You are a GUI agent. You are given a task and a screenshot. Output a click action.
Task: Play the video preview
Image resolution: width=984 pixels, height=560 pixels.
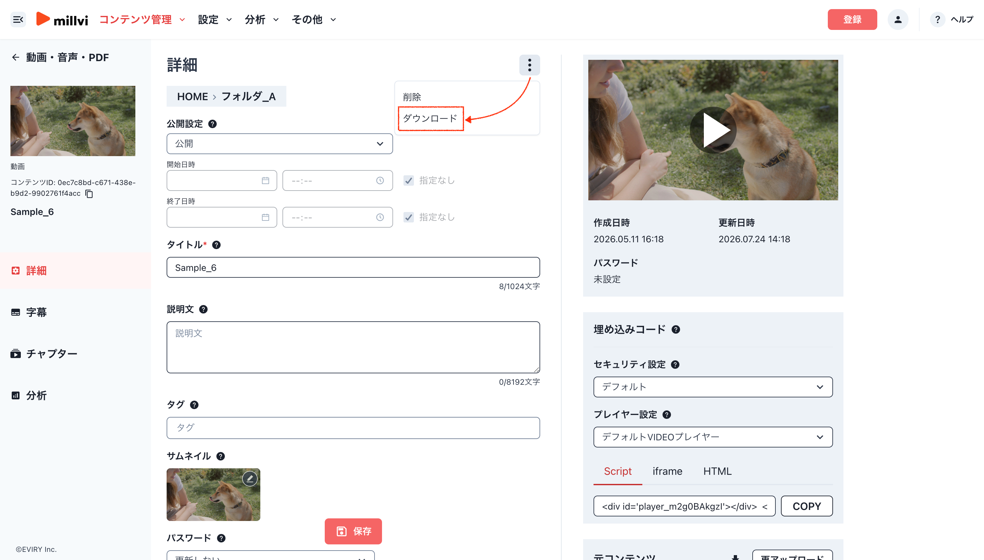713,130
